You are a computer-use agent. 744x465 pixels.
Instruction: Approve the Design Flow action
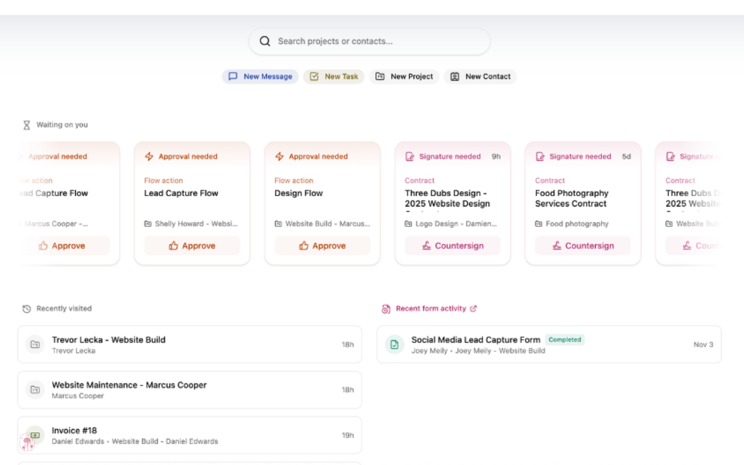click(322, 246)
